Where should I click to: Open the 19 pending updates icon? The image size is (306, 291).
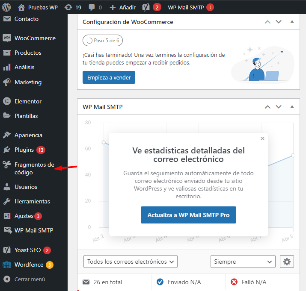pos(68,7)
